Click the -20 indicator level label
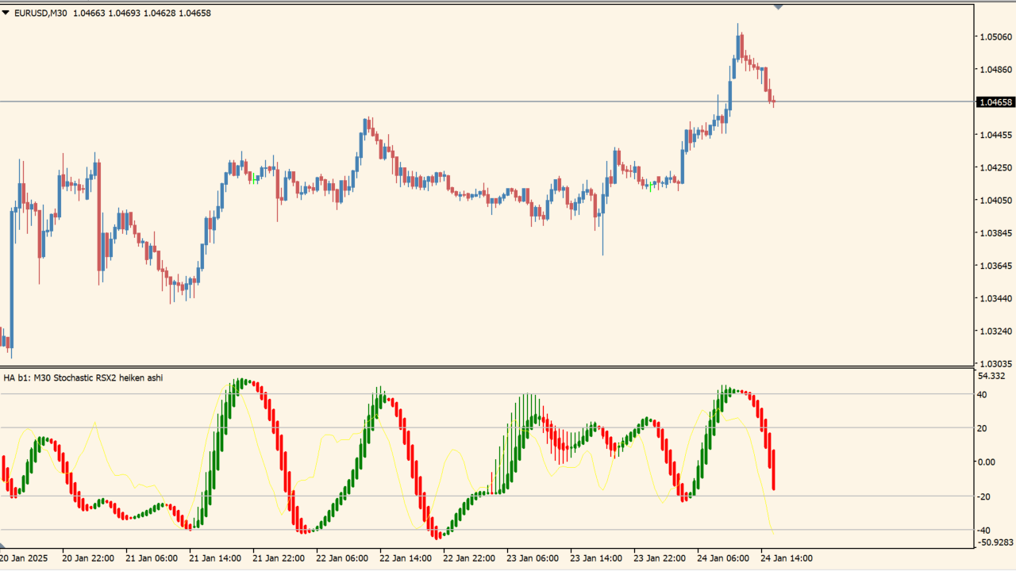This screenshot has height=571, width=1016. 982,496
